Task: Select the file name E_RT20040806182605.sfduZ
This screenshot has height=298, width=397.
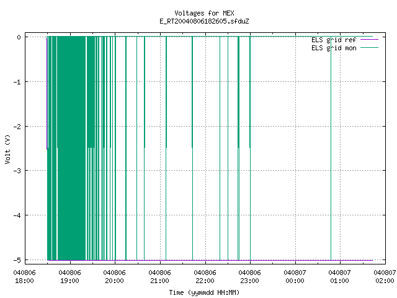Action: [x=204, y=21]
